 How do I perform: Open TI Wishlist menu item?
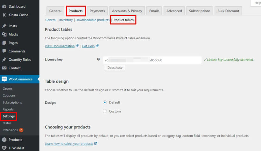16,148
